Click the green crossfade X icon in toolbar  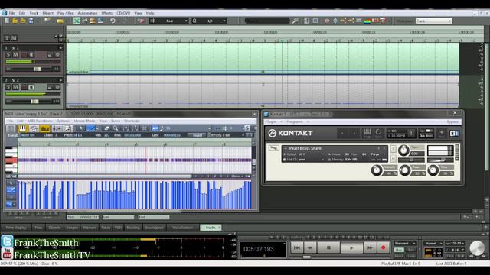click(x=77, y=21)
